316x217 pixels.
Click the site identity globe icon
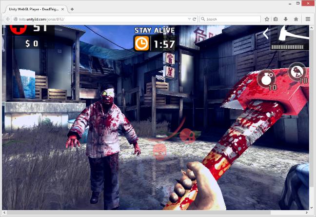pyautogui.click(x=15, y=19)
